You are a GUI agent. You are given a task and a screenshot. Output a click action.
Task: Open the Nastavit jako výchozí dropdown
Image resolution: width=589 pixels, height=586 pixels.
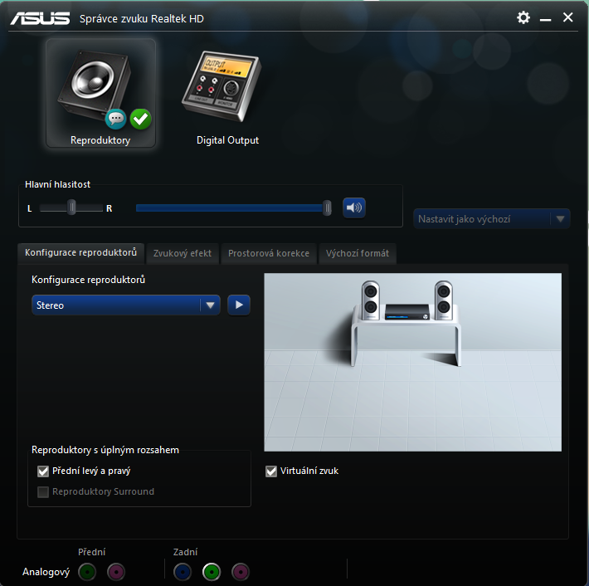coord(492,219)
